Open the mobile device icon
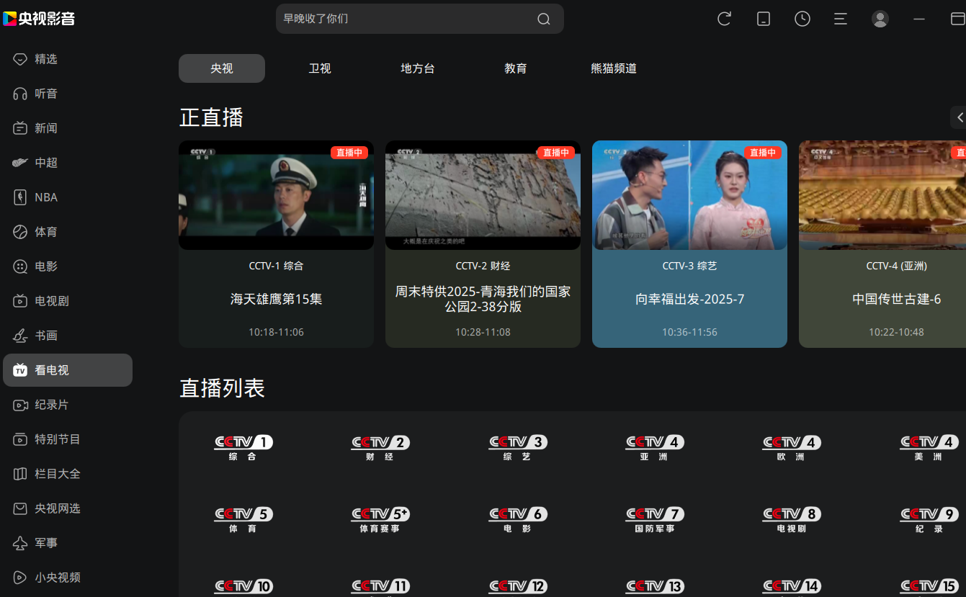 [764, 19]
